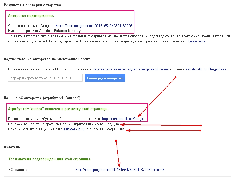The height and width of the screenshot is (177, 231).
Task: Open 'подтвердил ли автор адрес электронной почты' link
Action: (x=131, y=69)
